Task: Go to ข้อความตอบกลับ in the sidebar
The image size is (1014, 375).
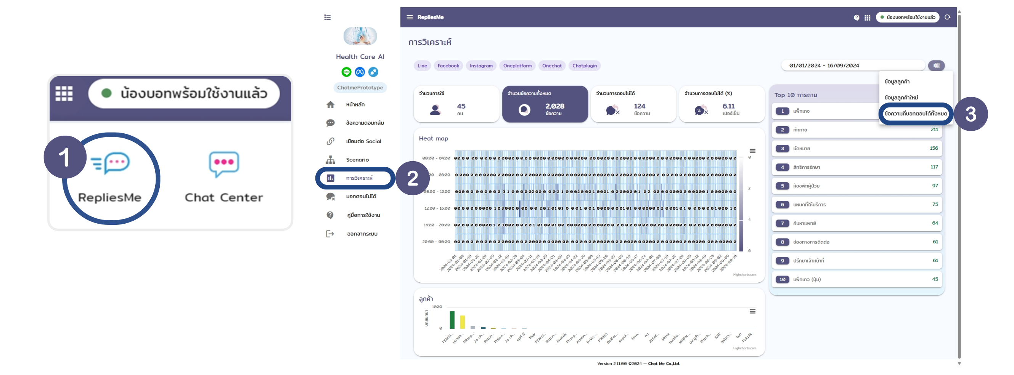Action: (x=365, y=123)
